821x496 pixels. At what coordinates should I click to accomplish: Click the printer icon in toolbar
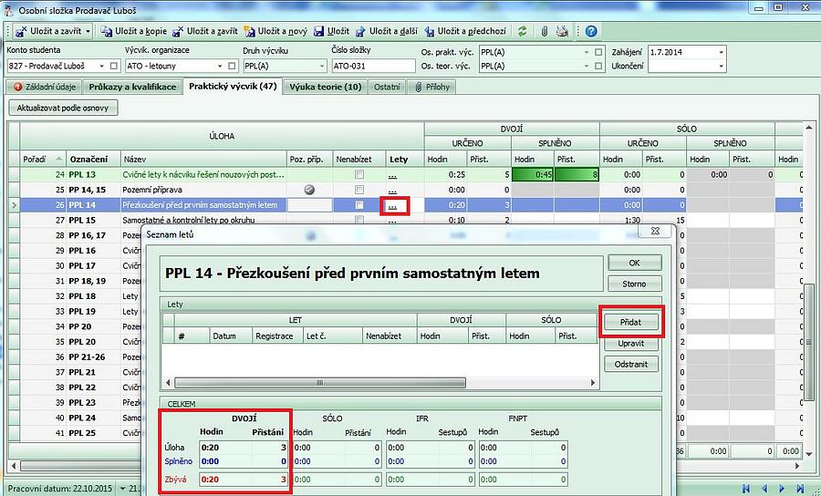coord(563,31)
